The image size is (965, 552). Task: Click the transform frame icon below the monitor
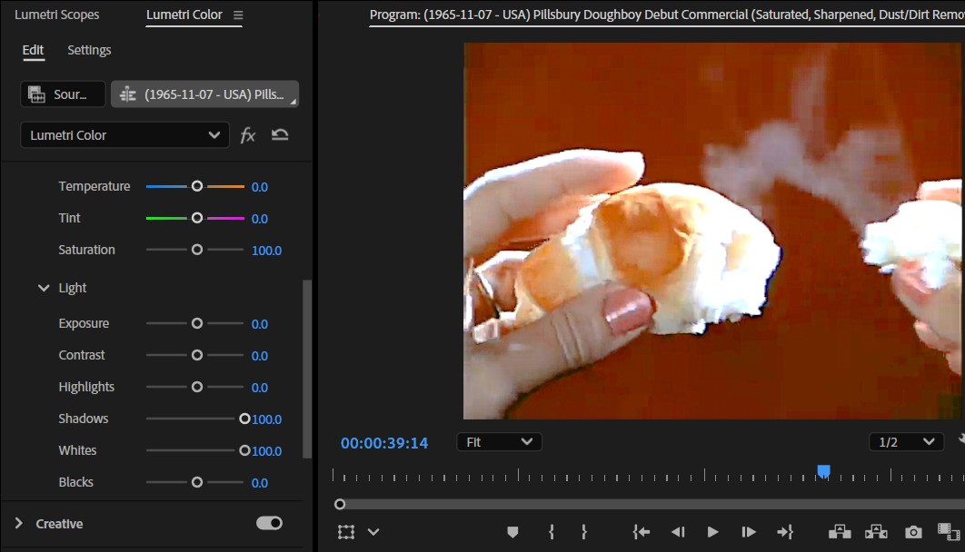346,532
